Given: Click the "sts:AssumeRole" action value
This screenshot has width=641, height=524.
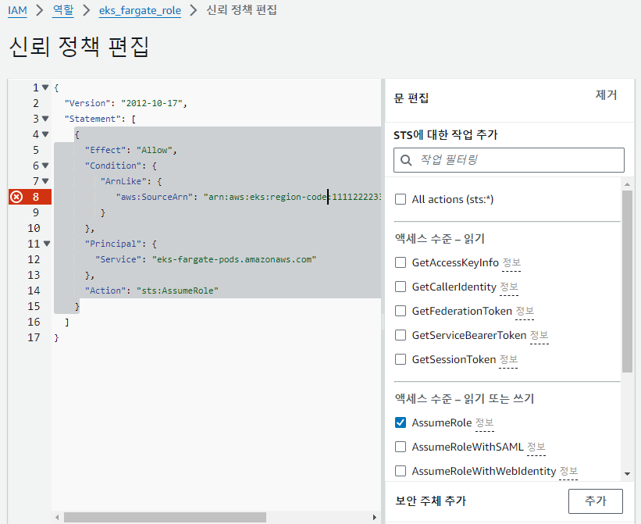Looking at the screenshot, I should point(177,291).
